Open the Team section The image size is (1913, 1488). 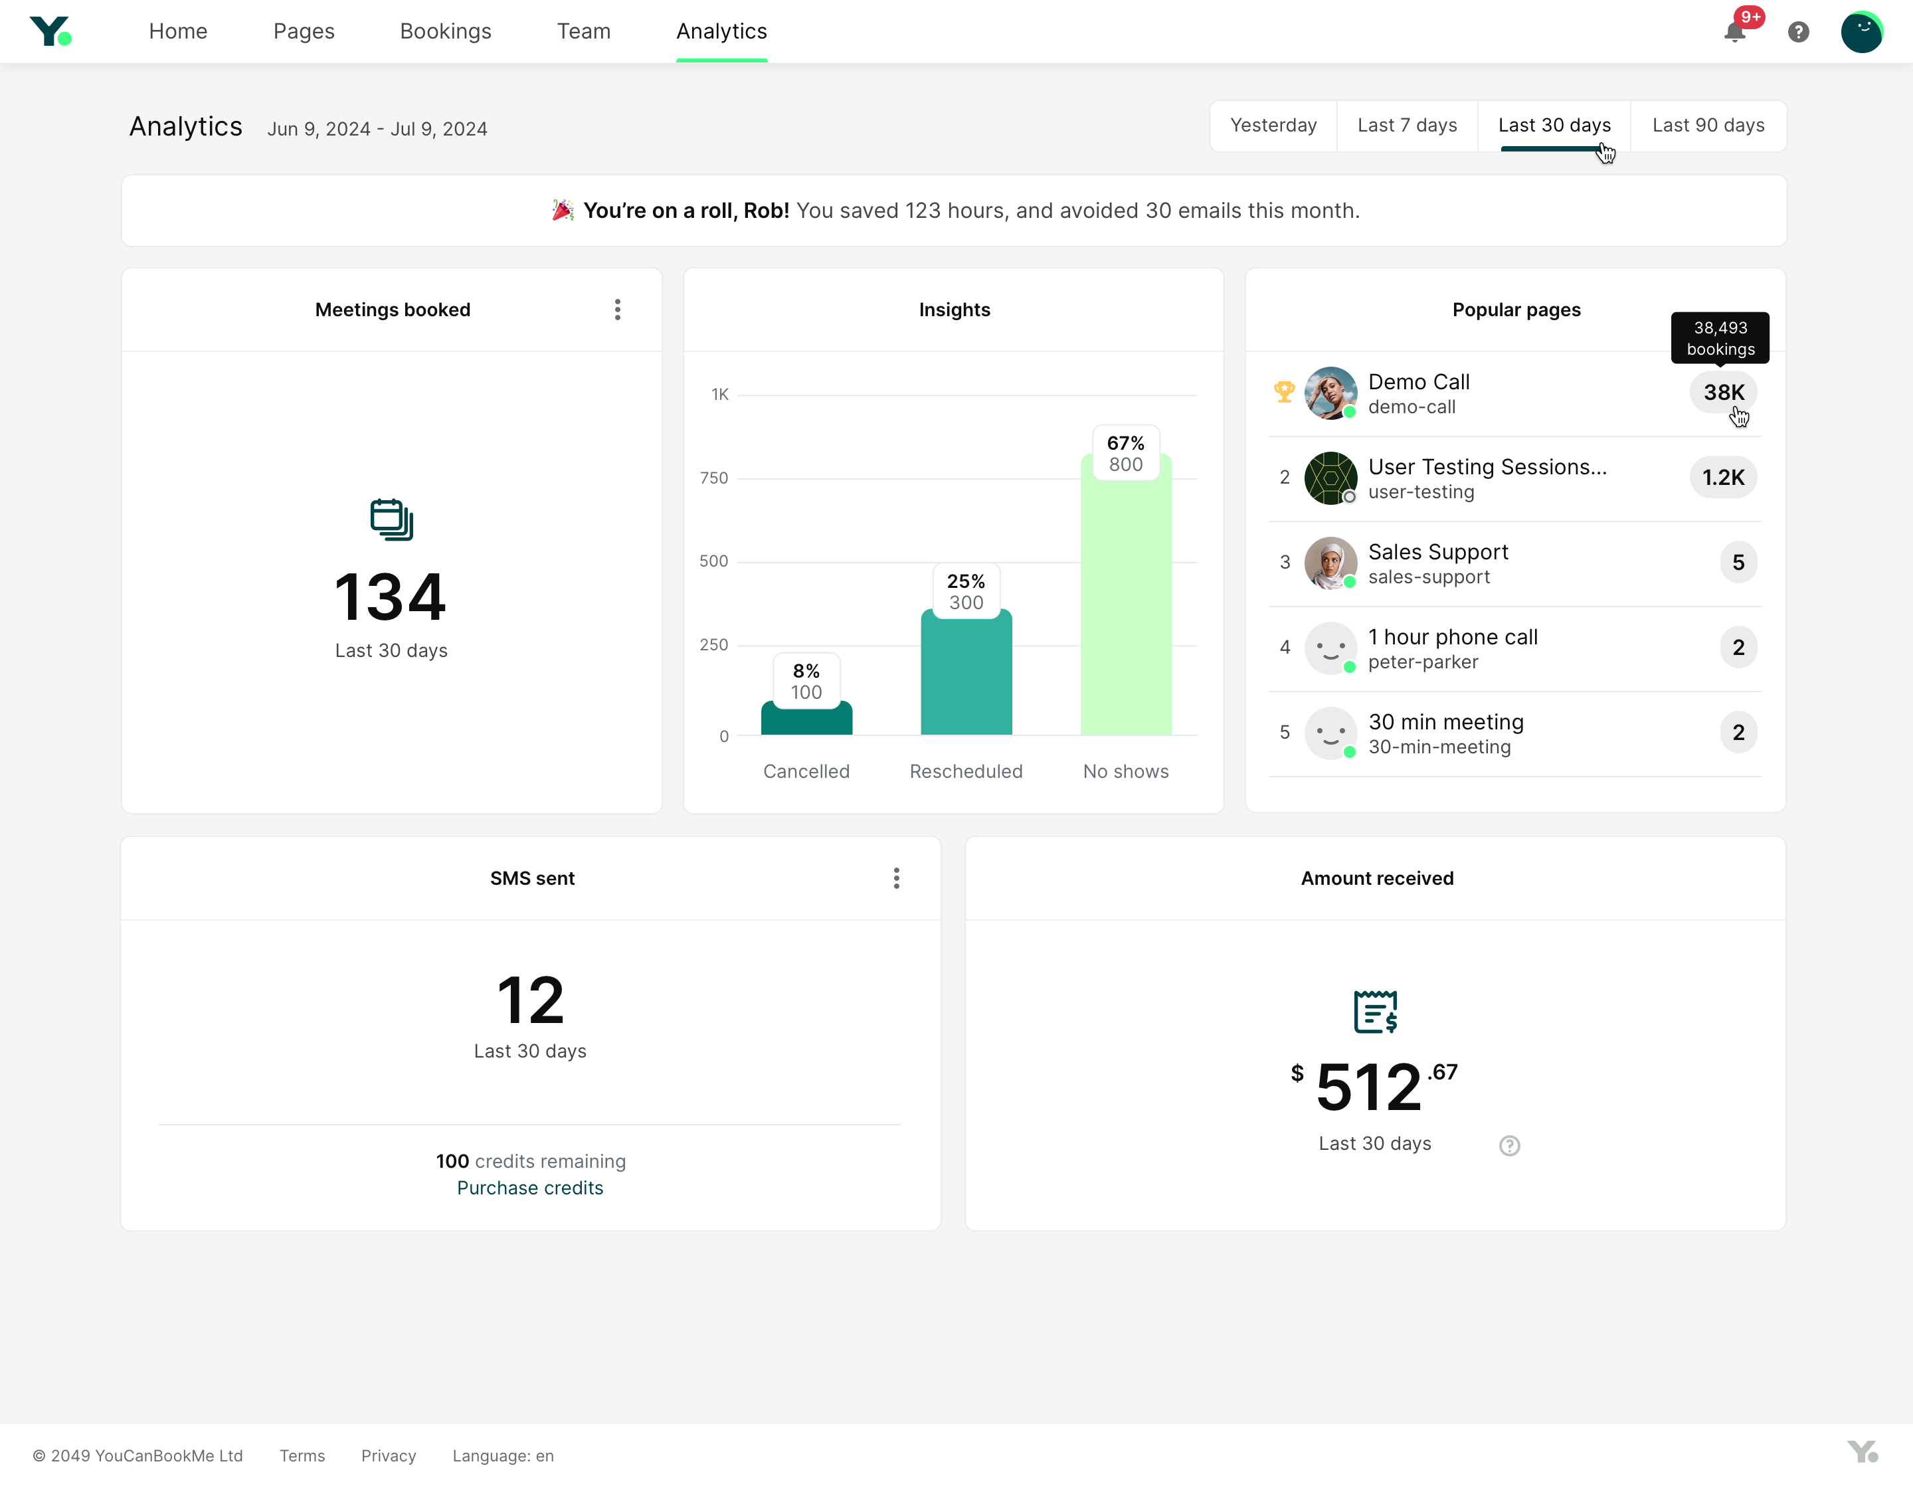(583, 31)
